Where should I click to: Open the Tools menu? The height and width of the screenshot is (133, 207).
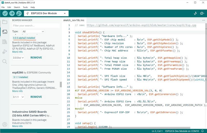(x=25, y=7)
